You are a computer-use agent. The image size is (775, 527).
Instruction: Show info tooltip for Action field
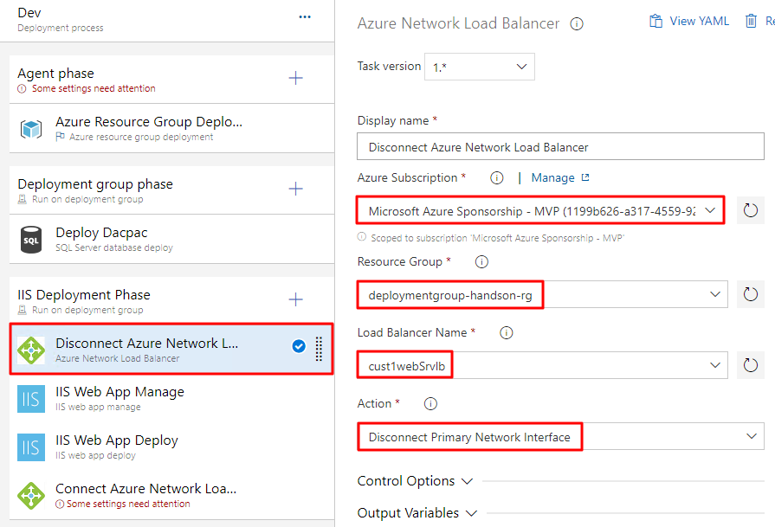(430, 404)
